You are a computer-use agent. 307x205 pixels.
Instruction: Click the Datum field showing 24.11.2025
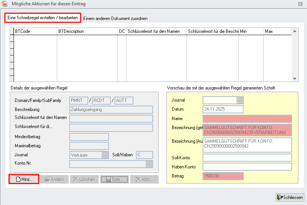(x=223, y=109)
